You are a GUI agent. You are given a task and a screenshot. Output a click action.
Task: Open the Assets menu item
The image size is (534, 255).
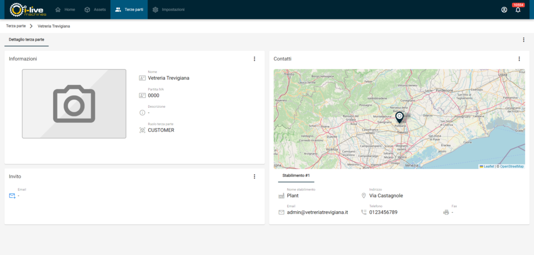[x=95, y=9]
